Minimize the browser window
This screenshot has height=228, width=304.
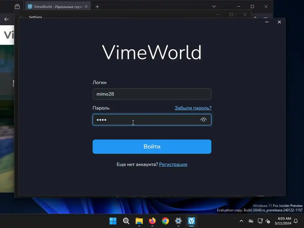coord(239,7)
